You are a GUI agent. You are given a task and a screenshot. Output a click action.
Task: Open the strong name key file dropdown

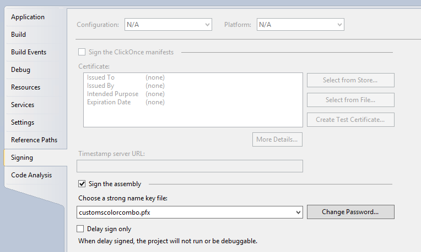pos(190,212)
